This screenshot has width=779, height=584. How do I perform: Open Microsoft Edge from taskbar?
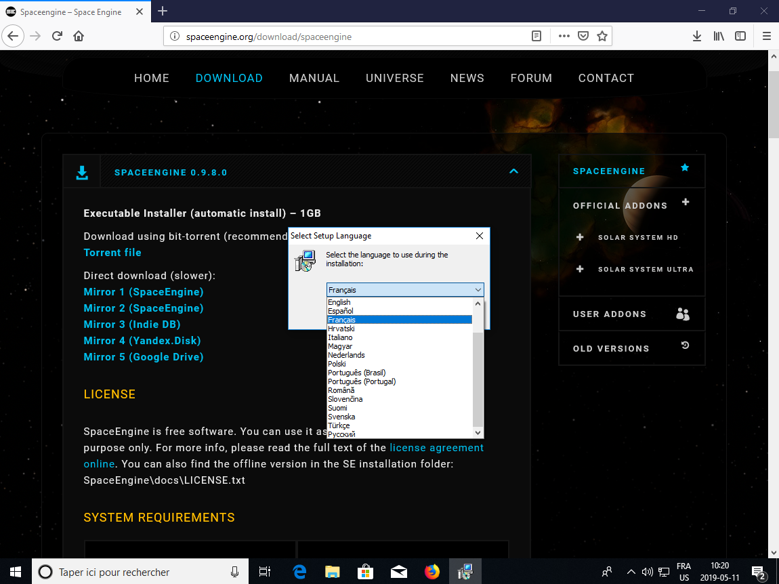click(x=299, y=572)
